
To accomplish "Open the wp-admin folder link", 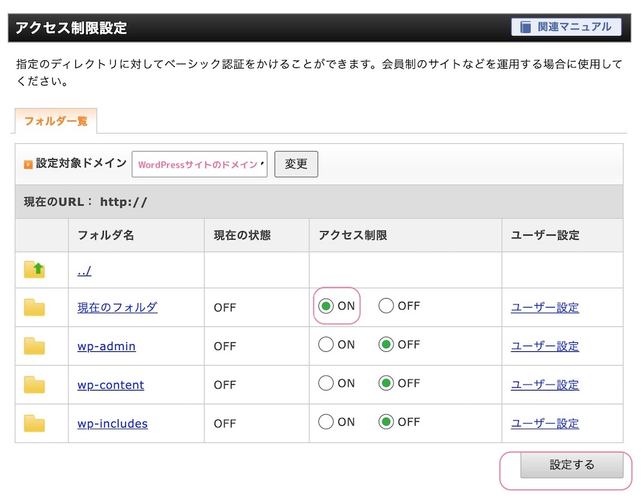I will (x=106, y=346).
